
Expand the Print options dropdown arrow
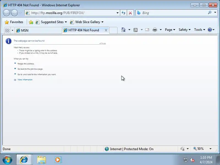click(161, 30)
